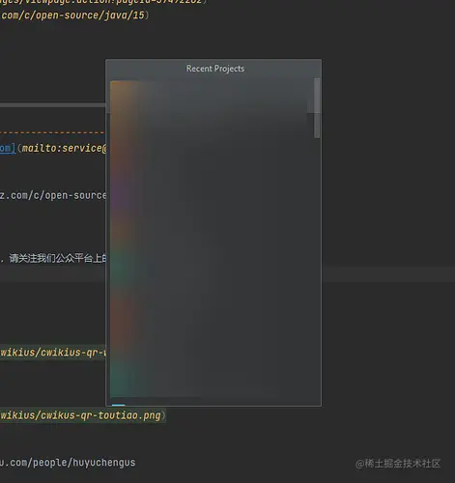Open the open-source/java/15 link text
455x483 pixels.
[74, 15]
